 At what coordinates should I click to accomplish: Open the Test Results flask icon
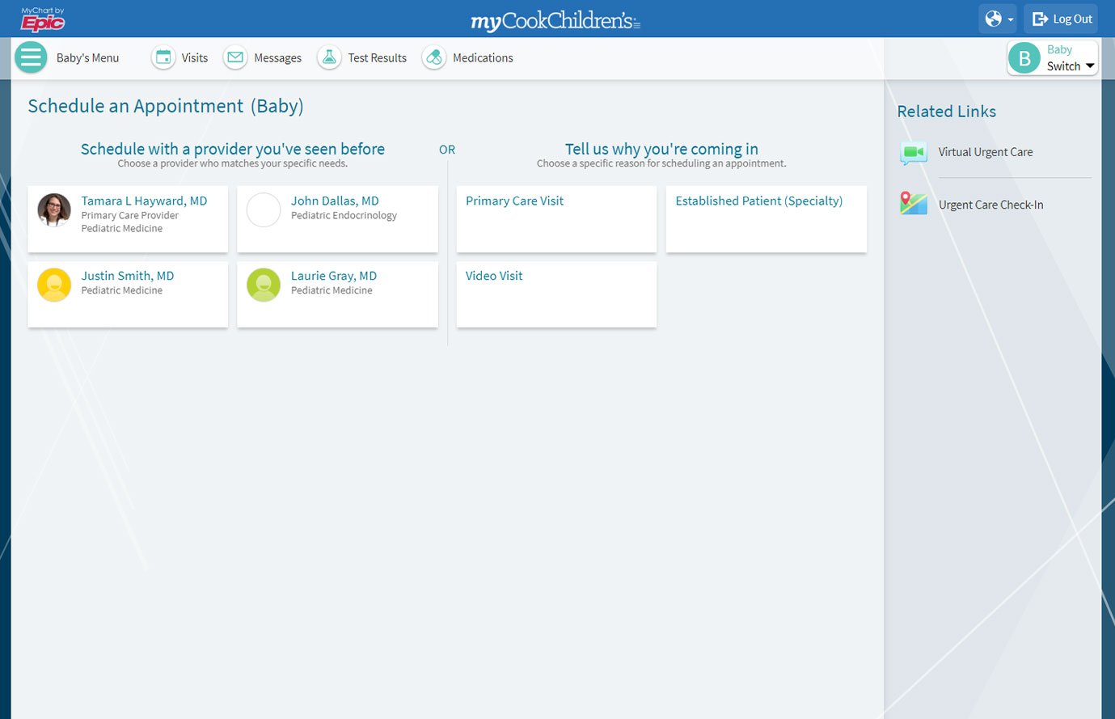[x=329, y=57]
